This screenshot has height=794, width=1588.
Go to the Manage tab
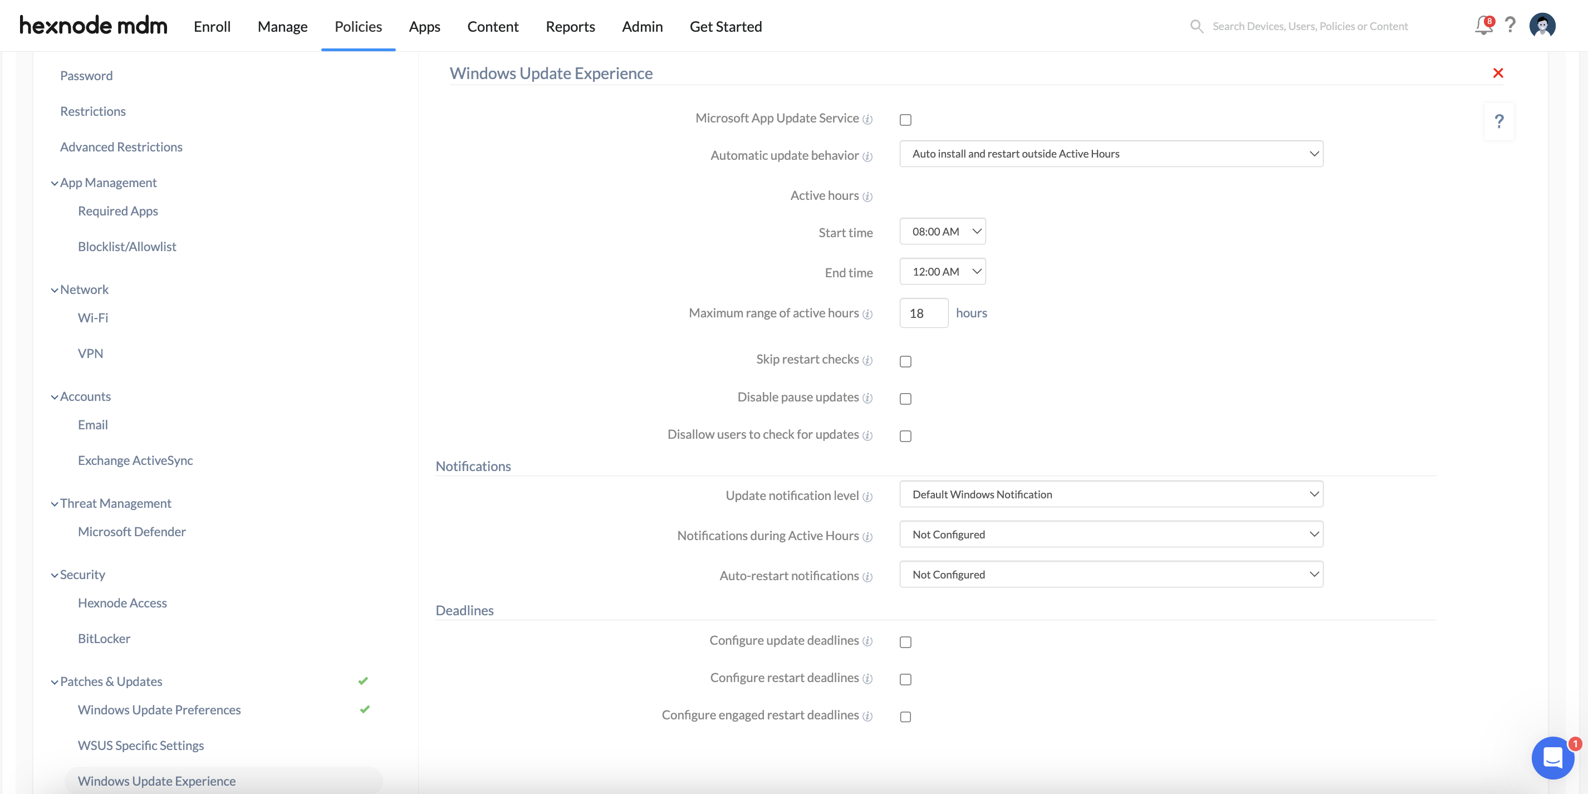(282, 26)
